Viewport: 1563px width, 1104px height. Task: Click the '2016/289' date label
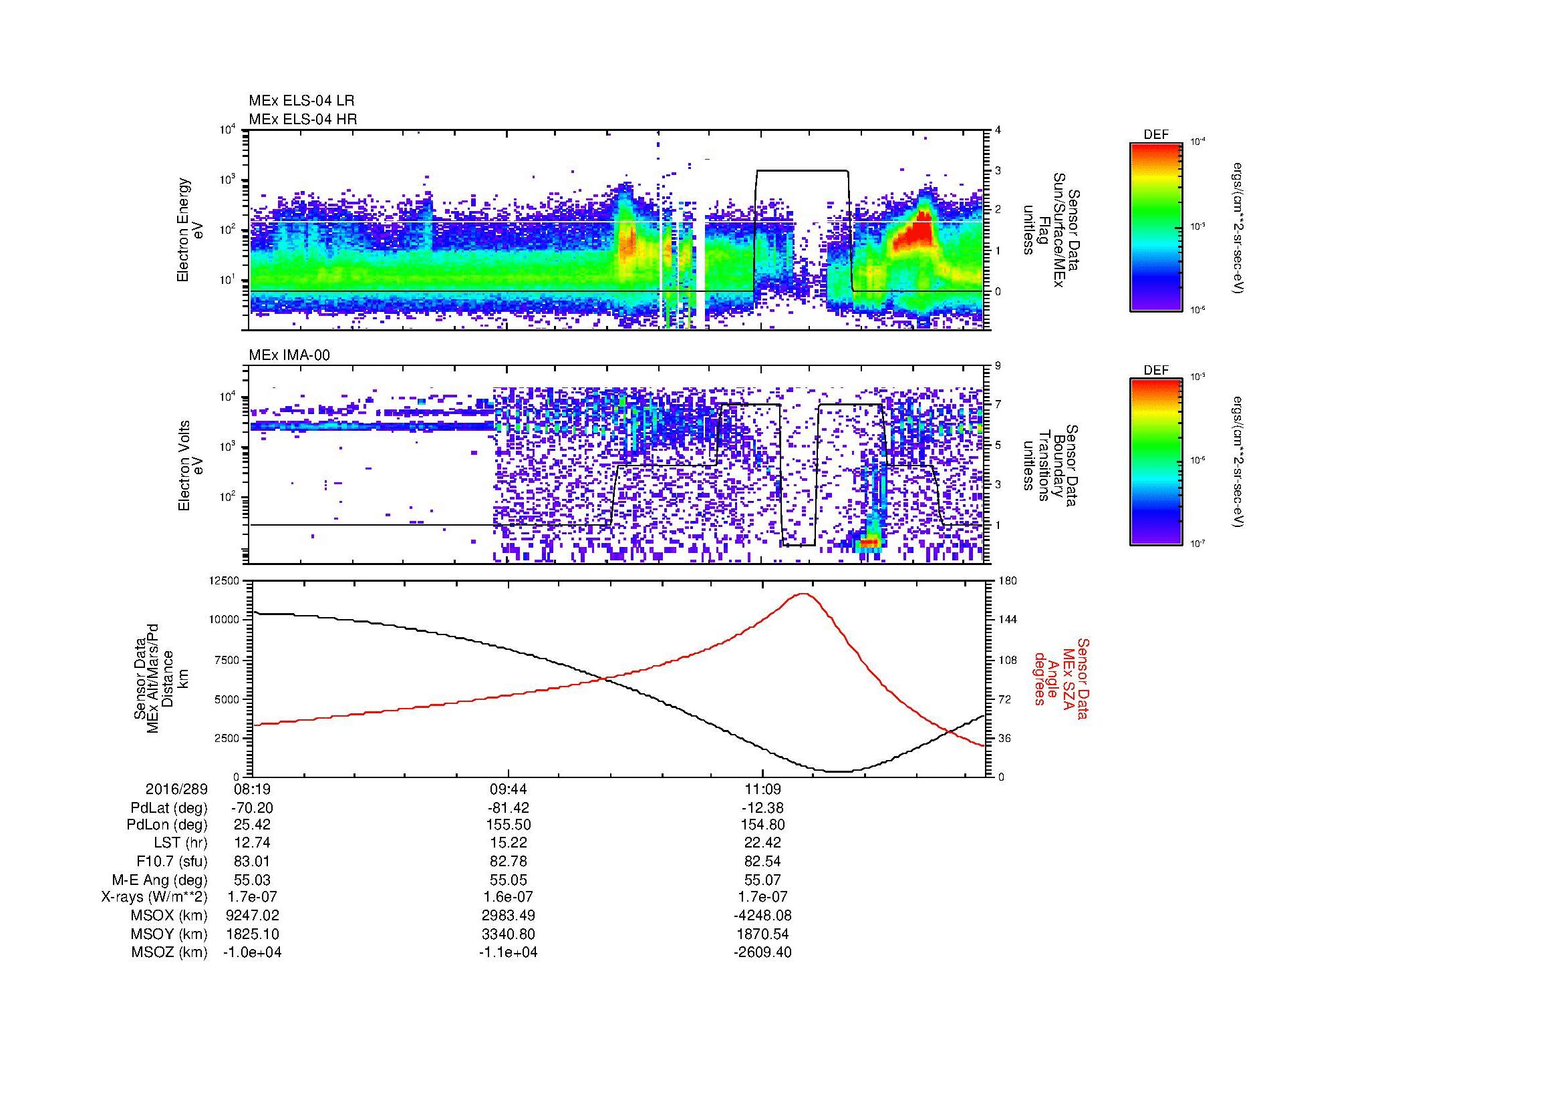point(176,789)
